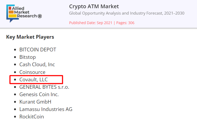Click the registered trademark symbol in logo
Viewport: 197px width, 129px height.
coord(40,16)
